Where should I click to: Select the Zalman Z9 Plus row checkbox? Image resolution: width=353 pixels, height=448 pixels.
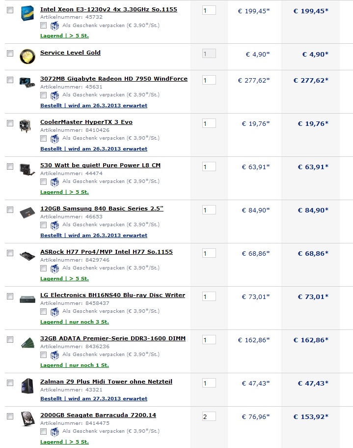(x=10, y=383)
